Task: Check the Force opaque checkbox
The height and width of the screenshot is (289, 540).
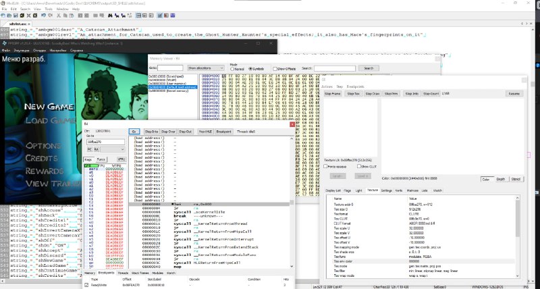Action: 326,166
